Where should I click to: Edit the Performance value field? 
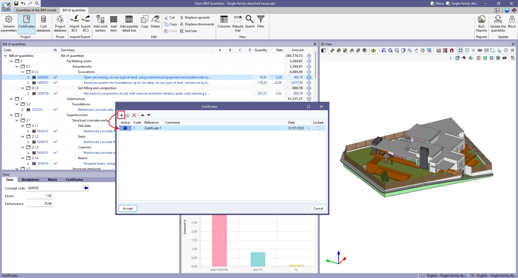[x=40, y=204]
